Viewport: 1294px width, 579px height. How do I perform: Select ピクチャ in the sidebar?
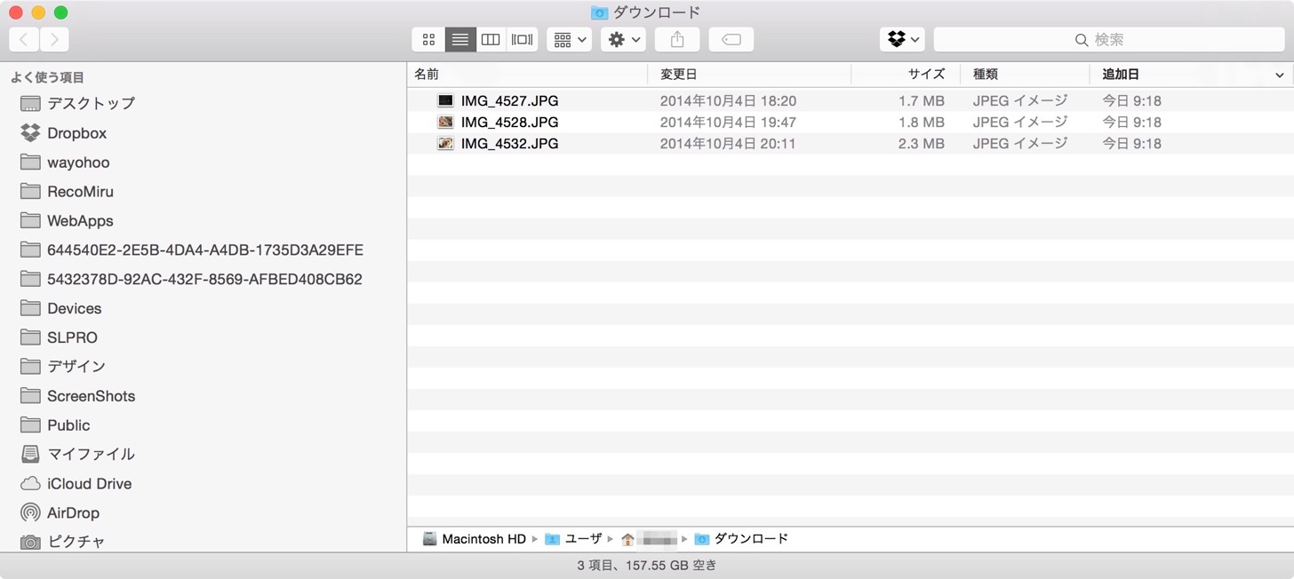point(76,542)
